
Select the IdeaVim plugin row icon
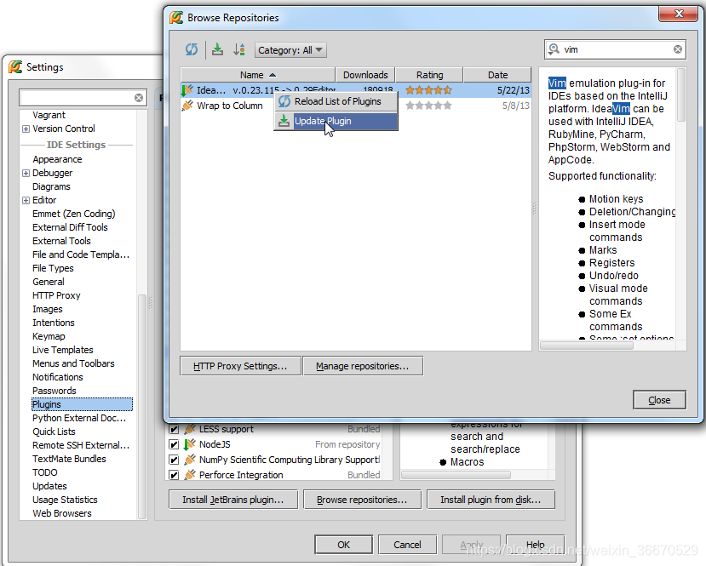pyautogui.click(x=187, y=90)
